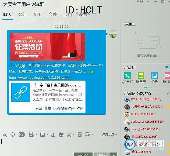Expand dropdown next to robot sticker icon
The width and height of the screenshot is (170, 156).
click(x=36, y=135)
